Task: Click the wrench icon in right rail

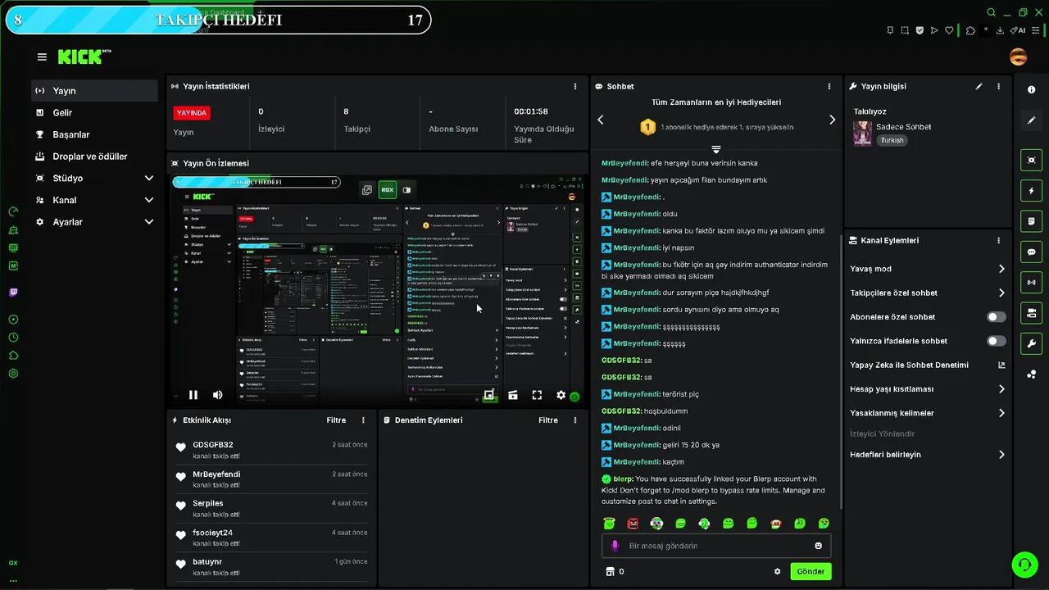Action: (x=1032, y=343)
